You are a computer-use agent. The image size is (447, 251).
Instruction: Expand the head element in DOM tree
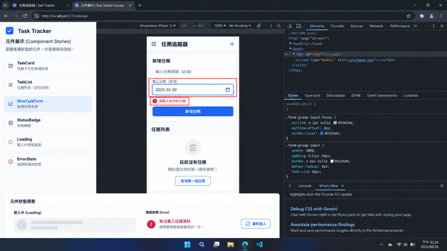coord(290,44)
